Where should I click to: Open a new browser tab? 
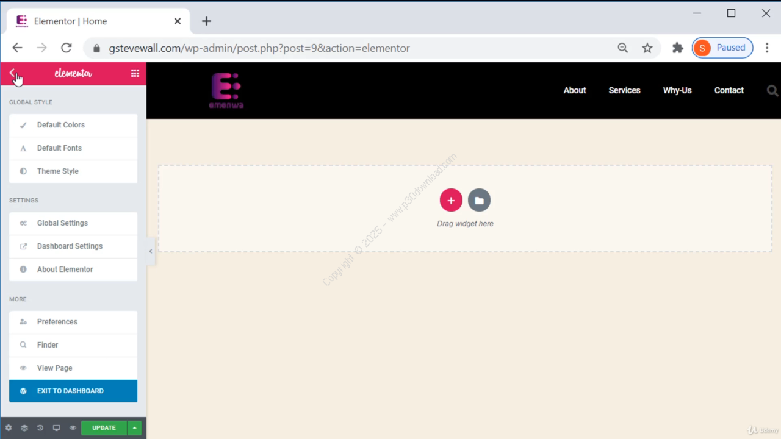pyautogui.click(x=206, y=21)
